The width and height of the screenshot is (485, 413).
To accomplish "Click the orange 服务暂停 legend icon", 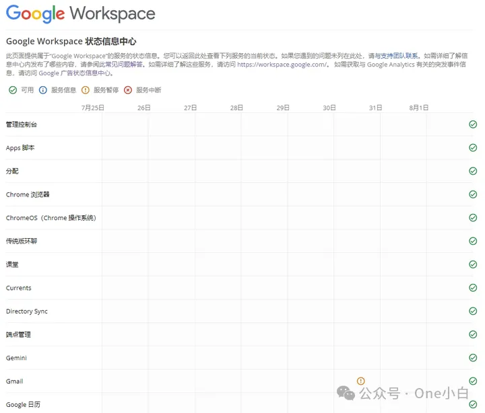I will tap(85, 90).
